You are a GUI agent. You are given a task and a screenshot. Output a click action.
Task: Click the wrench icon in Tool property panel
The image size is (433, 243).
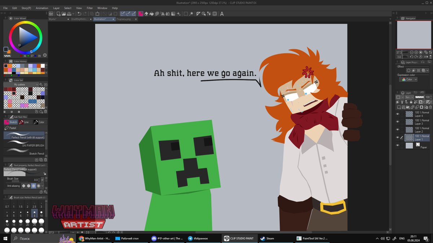(x=45, y=192)
